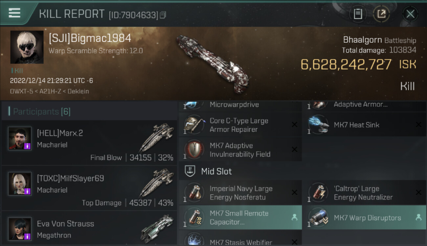Copy the kill report ID
The image size is (427, 246).
coord(163,15)
